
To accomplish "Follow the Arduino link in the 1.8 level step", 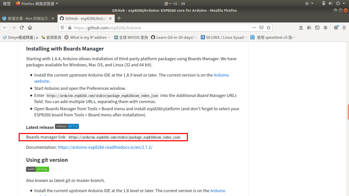I will (x=218, y=191).
